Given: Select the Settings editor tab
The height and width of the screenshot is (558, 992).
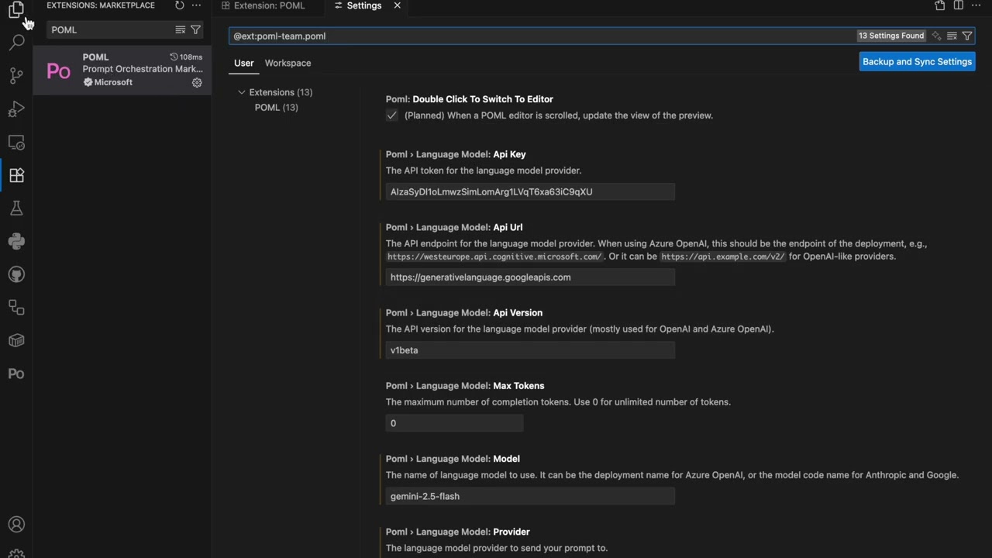Looking at the screenshot, I should click(x=364, y=5).
